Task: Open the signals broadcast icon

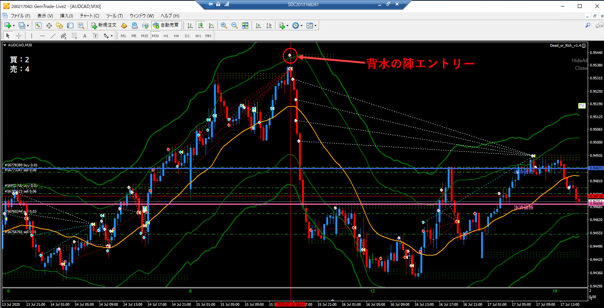Action: (145, 25)
